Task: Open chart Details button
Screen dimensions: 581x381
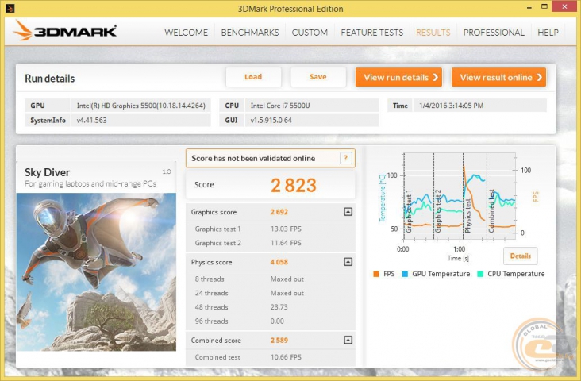Action: click(521, 256)
